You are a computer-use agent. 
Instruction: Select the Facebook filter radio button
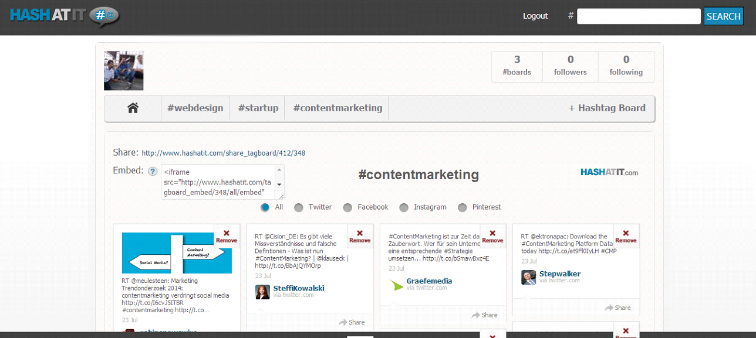click(347, 207)
